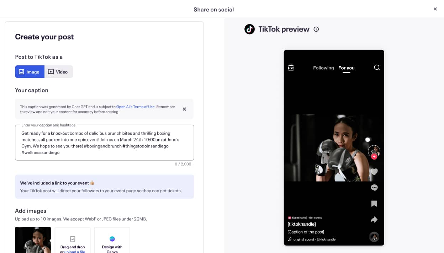Select Image as the post type
444x253 pixels.
pyautogui.click(x=30, y=72)
